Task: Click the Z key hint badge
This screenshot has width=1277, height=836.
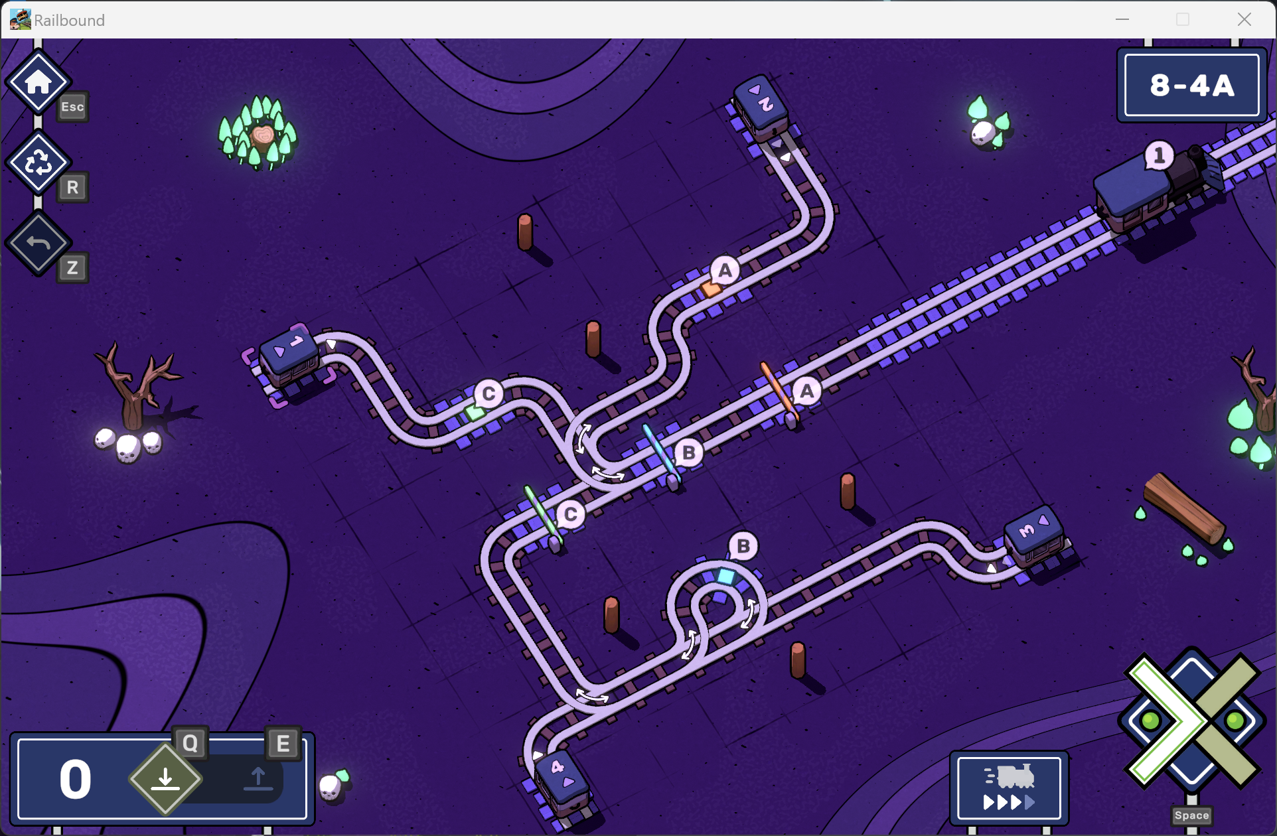Action: point(72,267)
